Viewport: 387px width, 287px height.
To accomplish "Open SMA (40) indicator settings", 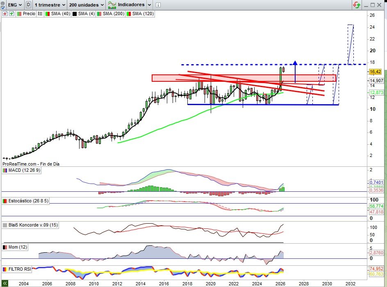I will click(58, 13).
